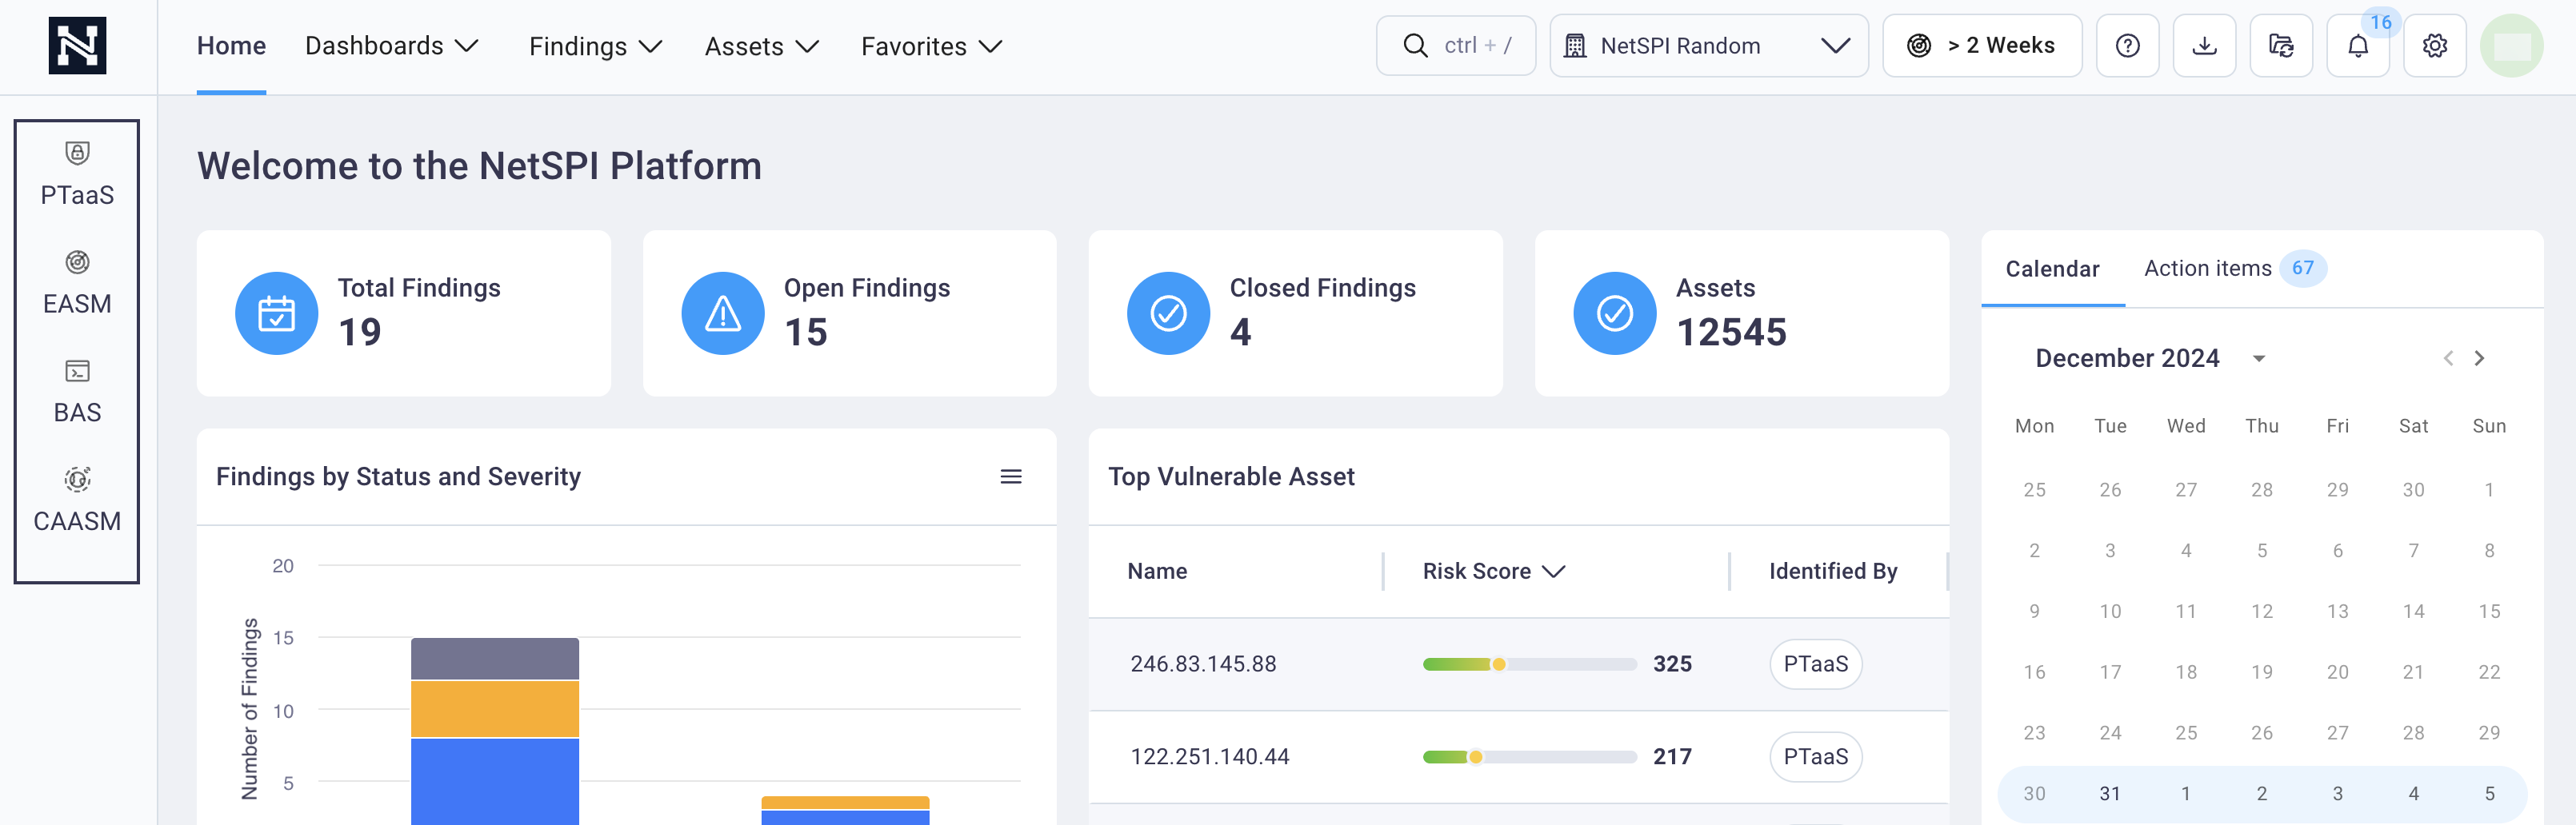Click the Name column header
Screen dimensions: 2576x825
(1157, 572)
